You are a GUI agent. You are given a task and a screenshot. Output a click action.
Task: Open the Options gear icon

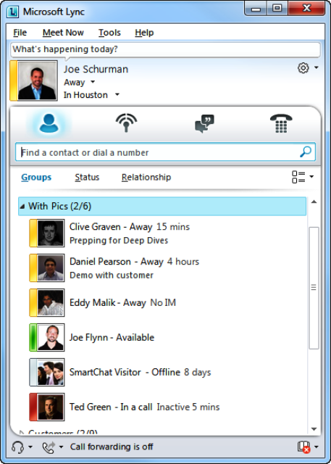[x=303, y=68]
